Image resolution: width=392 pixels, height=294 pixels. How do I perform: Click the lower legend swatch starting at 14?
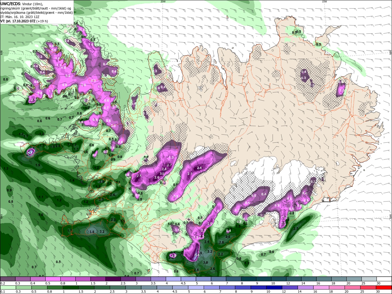(306, 288)
